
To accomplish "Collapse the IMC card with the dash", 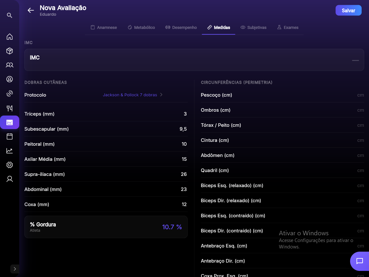I will 355,60.
